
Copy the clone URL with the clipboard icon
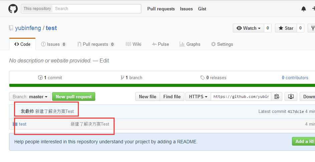[x=277, y=97]
